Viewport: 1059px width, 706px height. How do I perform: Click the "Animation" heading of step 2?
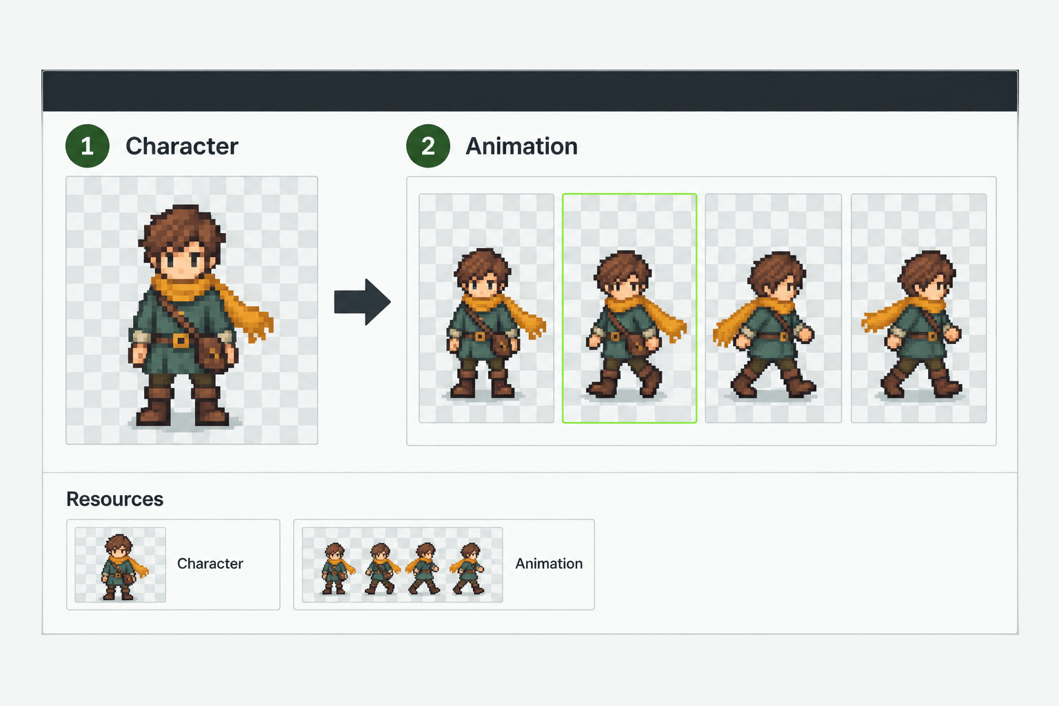point(522,146)
